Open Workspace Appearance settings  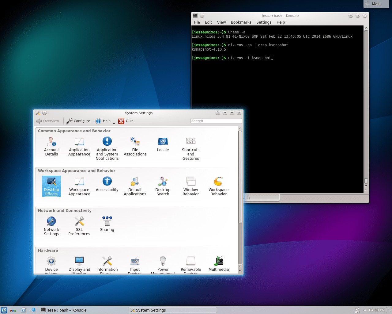coord(79,186)
